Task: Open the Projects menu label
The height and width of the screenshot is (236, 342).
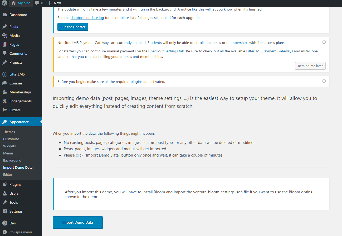Action: (x=16, y=62)
